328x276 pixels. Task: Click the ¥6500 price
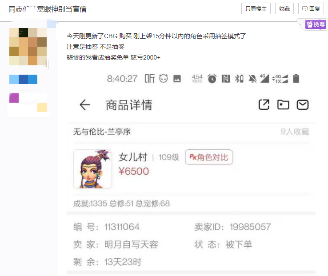[134, 172]
